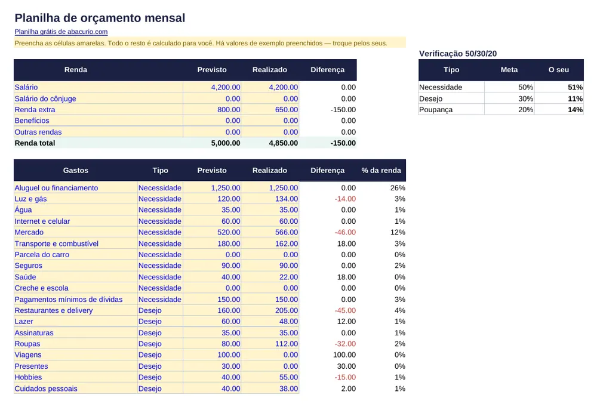
Task: Click the Lazer Realizado value 48.00
Action: [288, 322]
